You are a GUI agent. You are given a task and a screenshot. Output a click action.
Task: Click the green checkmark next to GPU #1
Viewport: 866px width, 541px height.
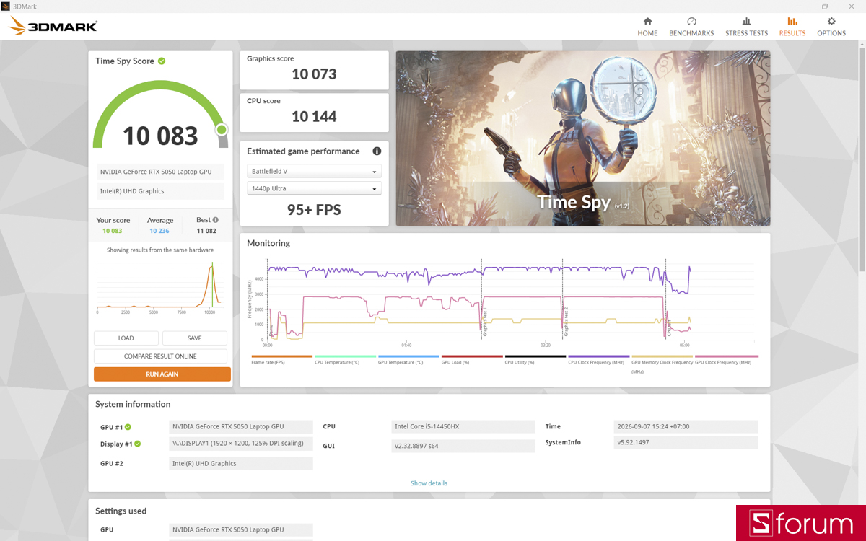tap(128, 427)
